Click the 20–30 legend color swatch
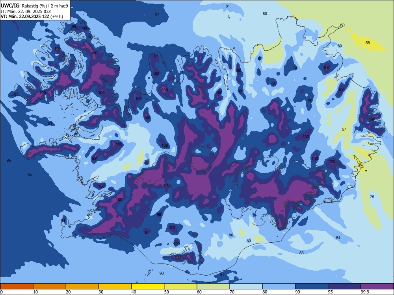Screen dimensions: 394x295 click(82, 286)
